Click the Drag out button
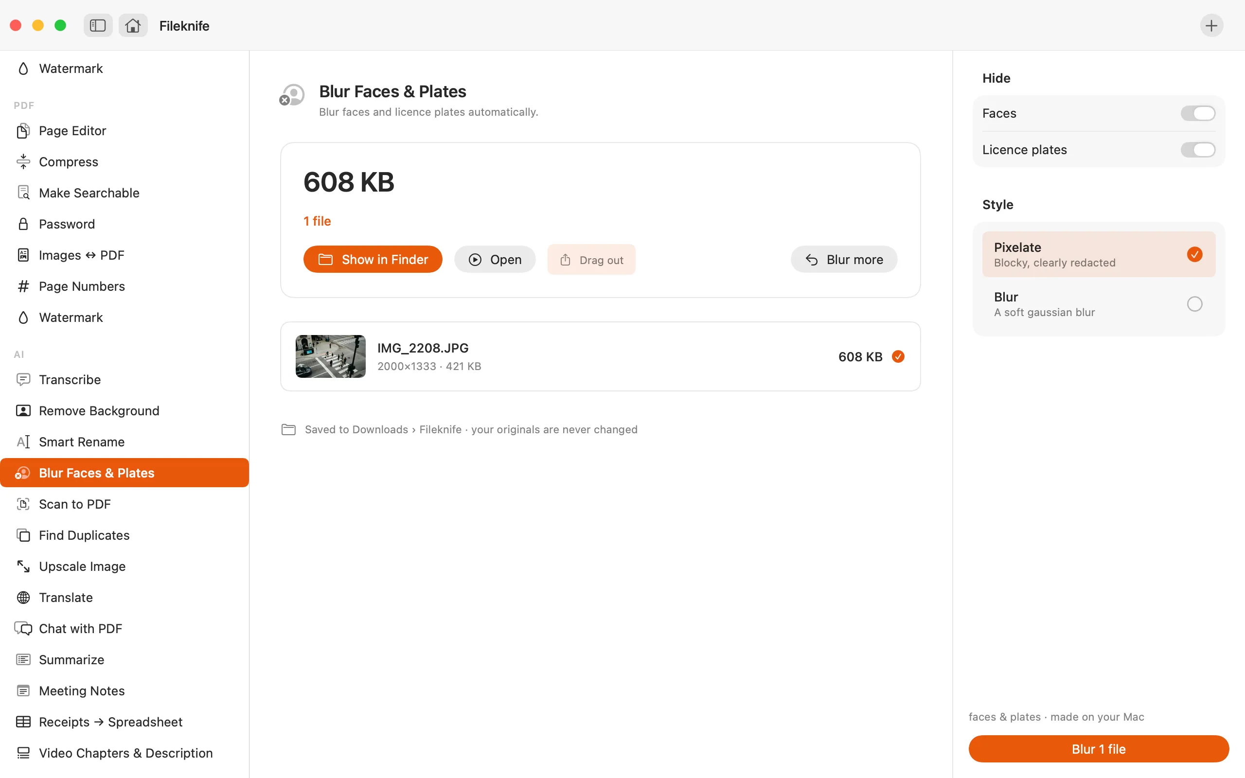 591,259
